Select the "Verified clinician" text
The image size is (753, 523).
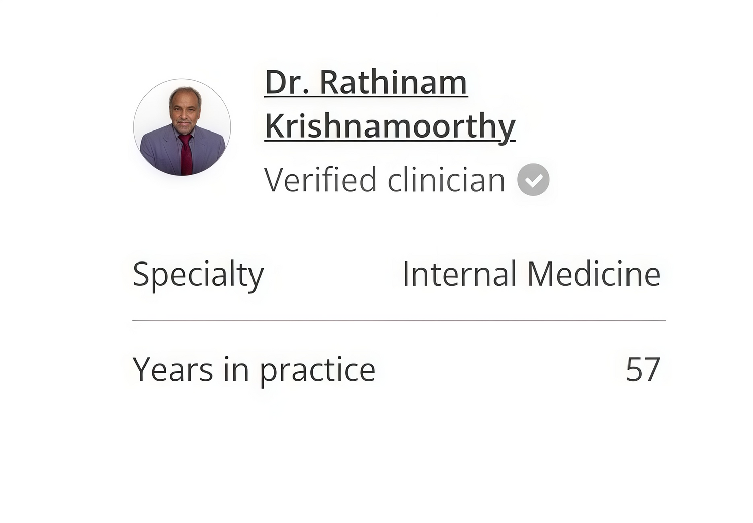point(384,180)
